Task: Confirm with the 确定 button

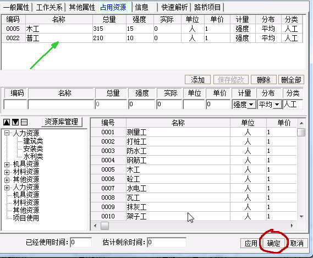Action: 274,243
